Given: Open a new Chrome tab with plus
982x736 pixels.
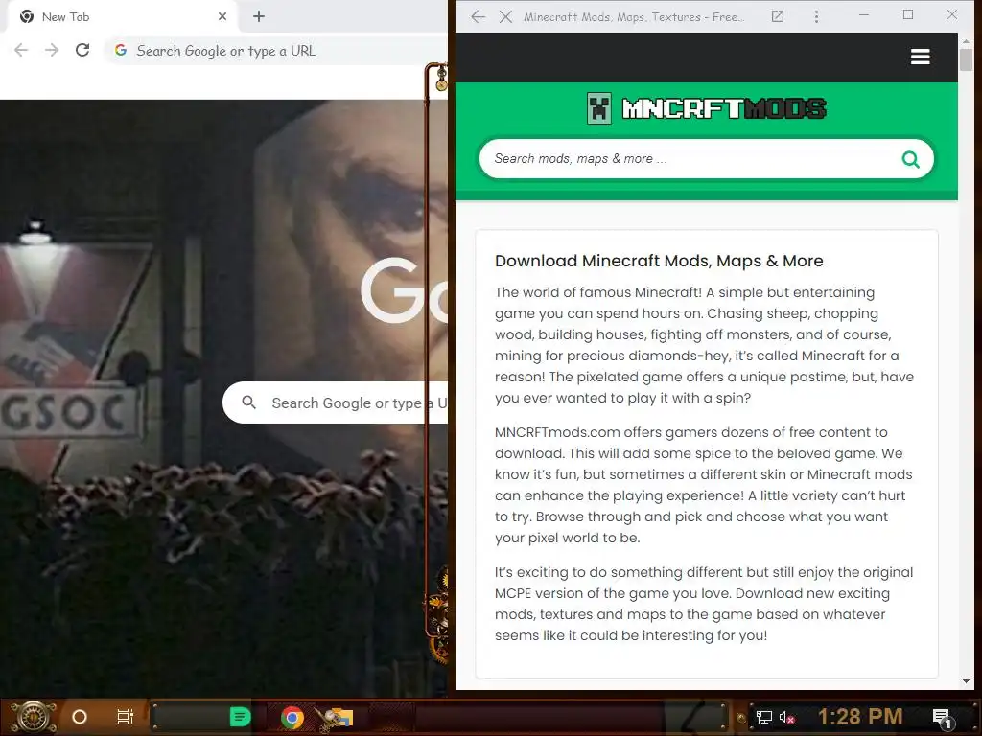Looking at the screenshot, I should tap(259, 17).
